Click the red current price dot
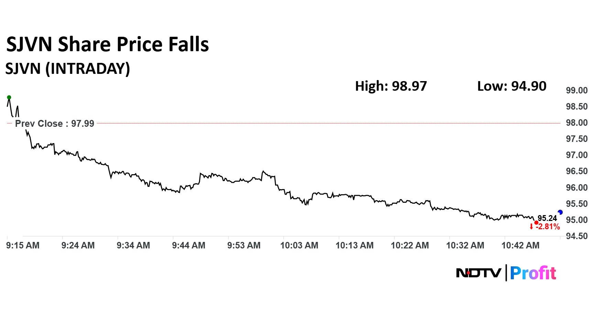 (x=536, y=223)
